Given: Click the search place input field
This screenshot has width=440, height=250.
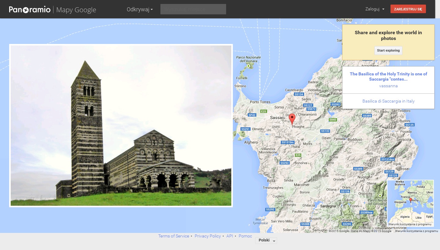Looking at the screenshot, I should (193, 9).
